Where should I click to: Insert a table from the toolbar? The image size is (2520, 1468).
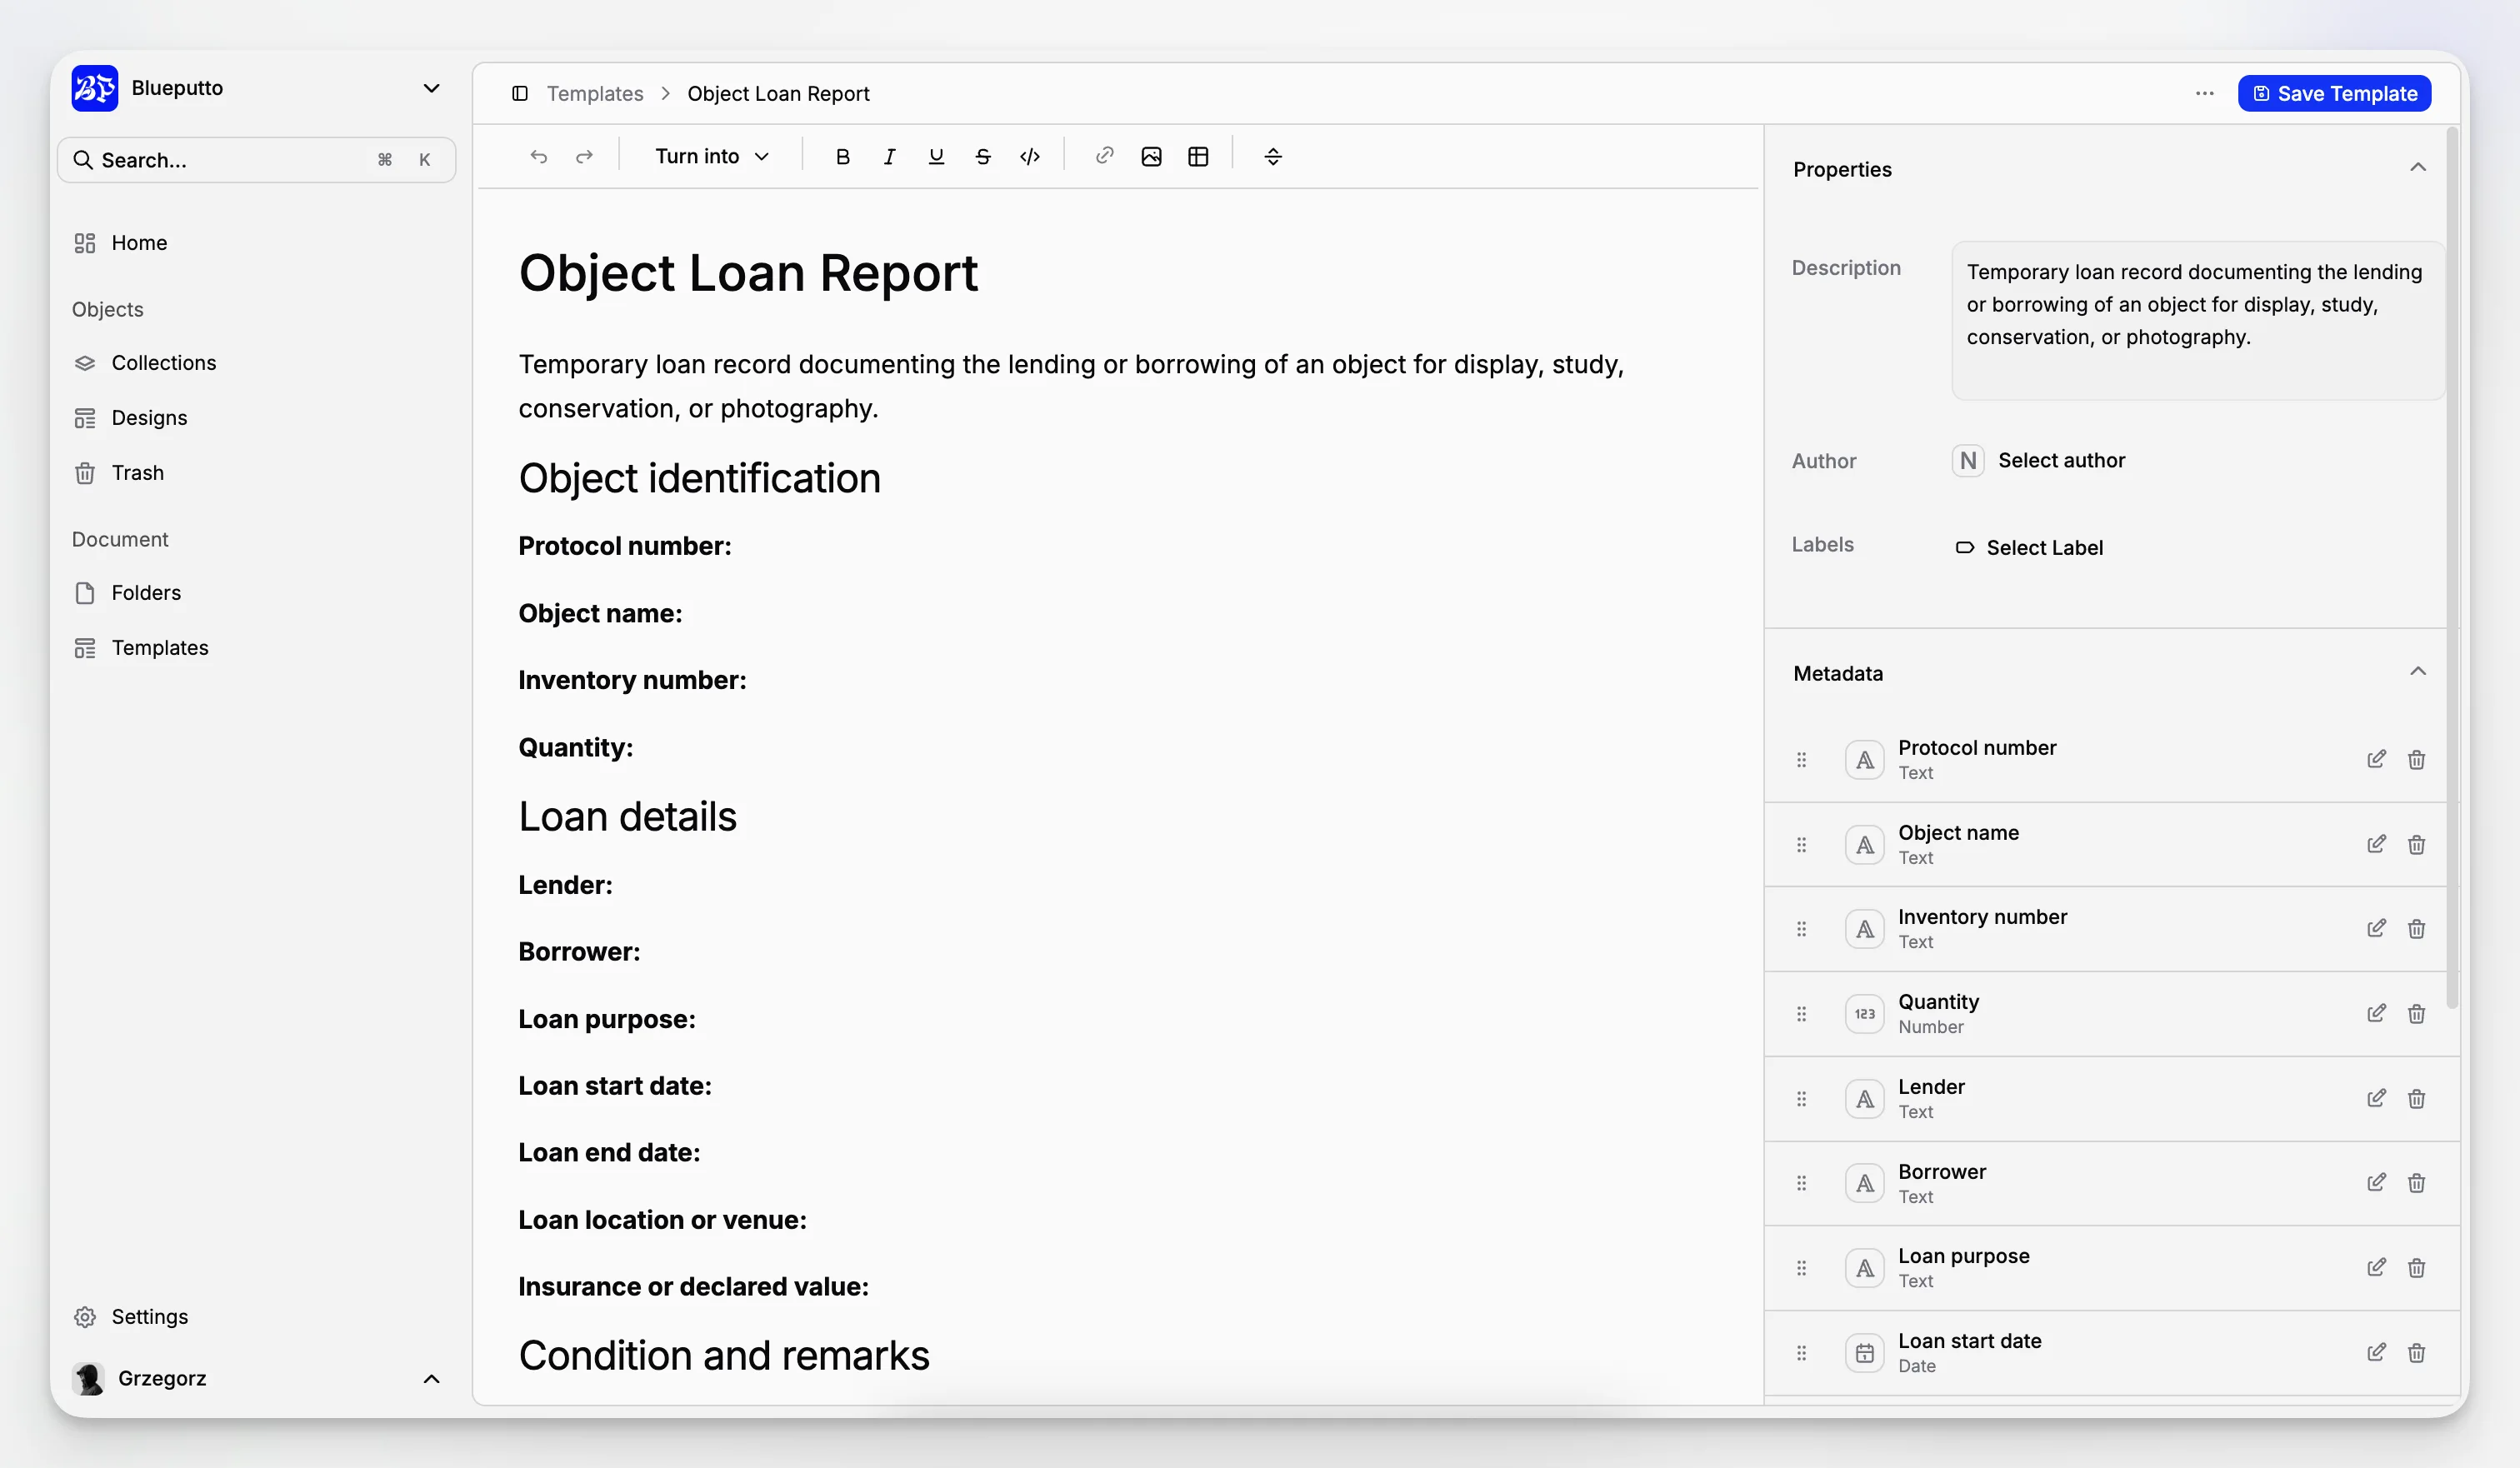1198,156
